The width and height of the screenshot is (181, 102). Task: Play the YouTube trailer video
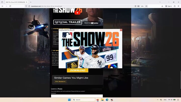77,13
